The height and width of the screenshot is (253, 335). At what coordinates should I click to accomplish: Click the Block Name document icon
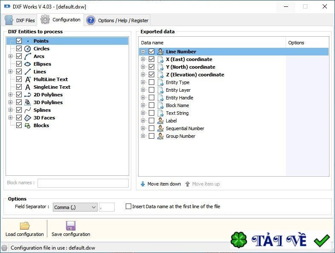click(x=160, y=105)
